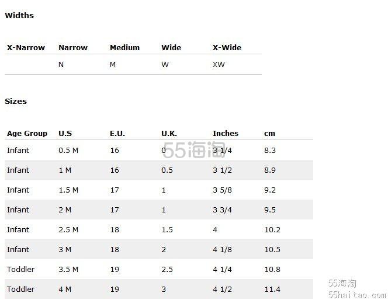
Task: Click the Age Group column header
Action: click(27, 134)
